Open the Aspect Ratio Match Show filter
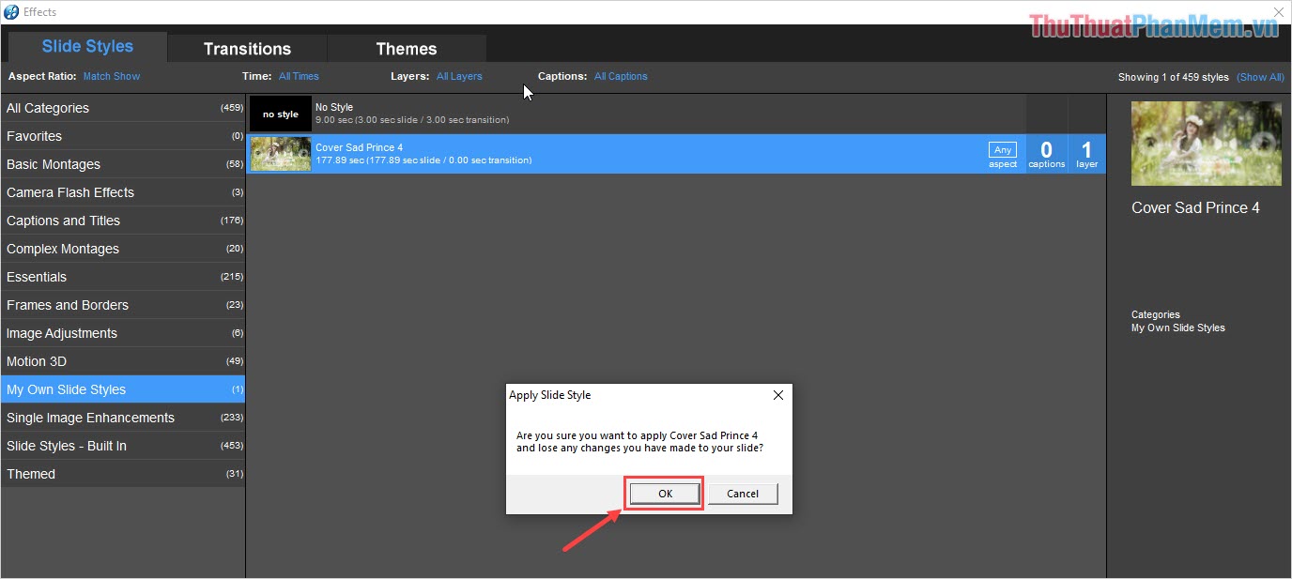Image resolution: width=1292 pixels, height=579 pixels. pyautogui.click(x=111, y=76)
